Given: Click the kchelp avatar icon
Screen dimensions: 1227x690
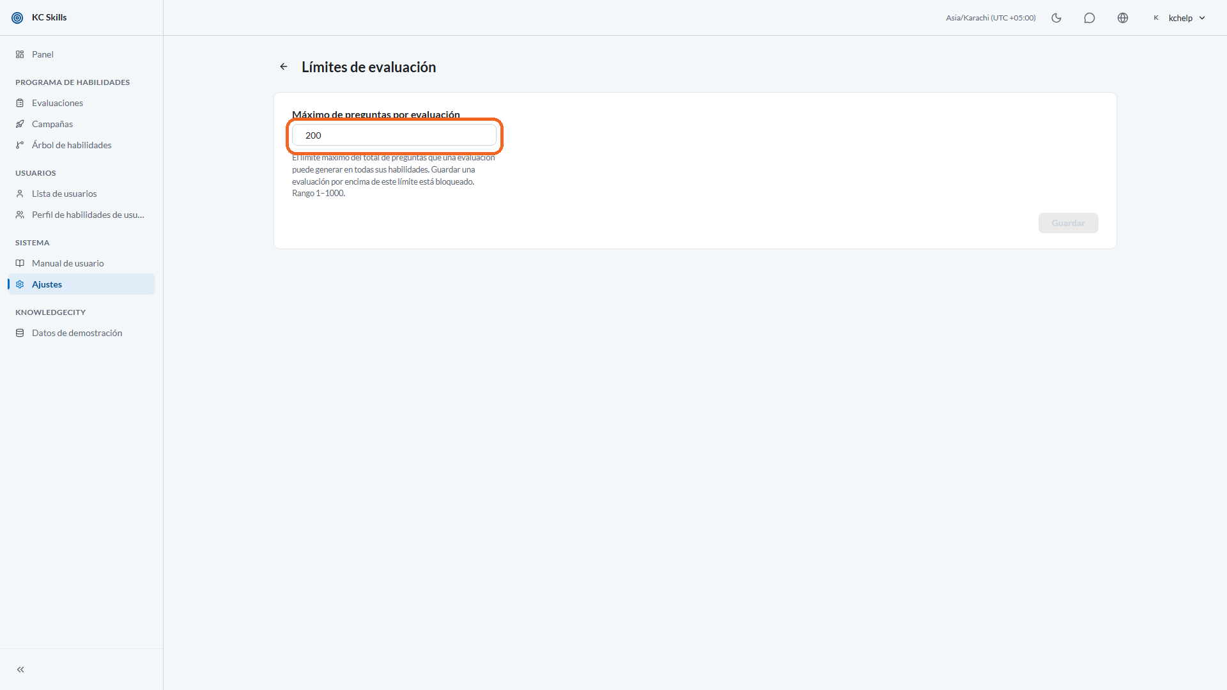Looking at the screenshot, I should click(x=1156, y=18).
